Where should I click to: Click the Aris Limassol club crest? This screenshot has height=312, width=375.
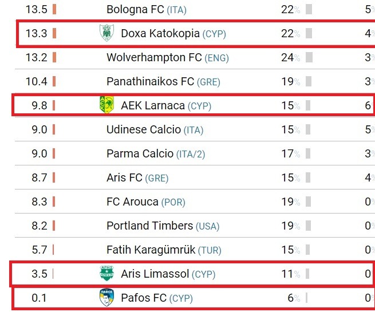click(x=106, y=273)
